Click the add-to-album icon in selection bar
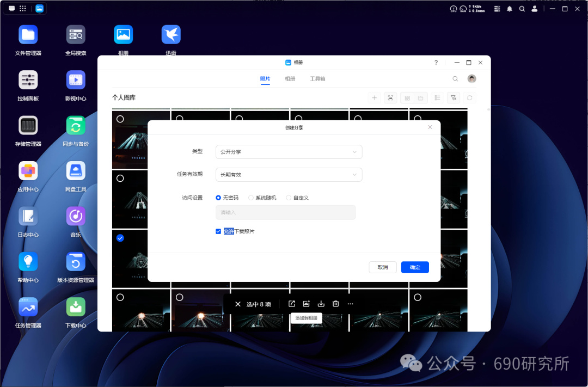 point(307,304)
